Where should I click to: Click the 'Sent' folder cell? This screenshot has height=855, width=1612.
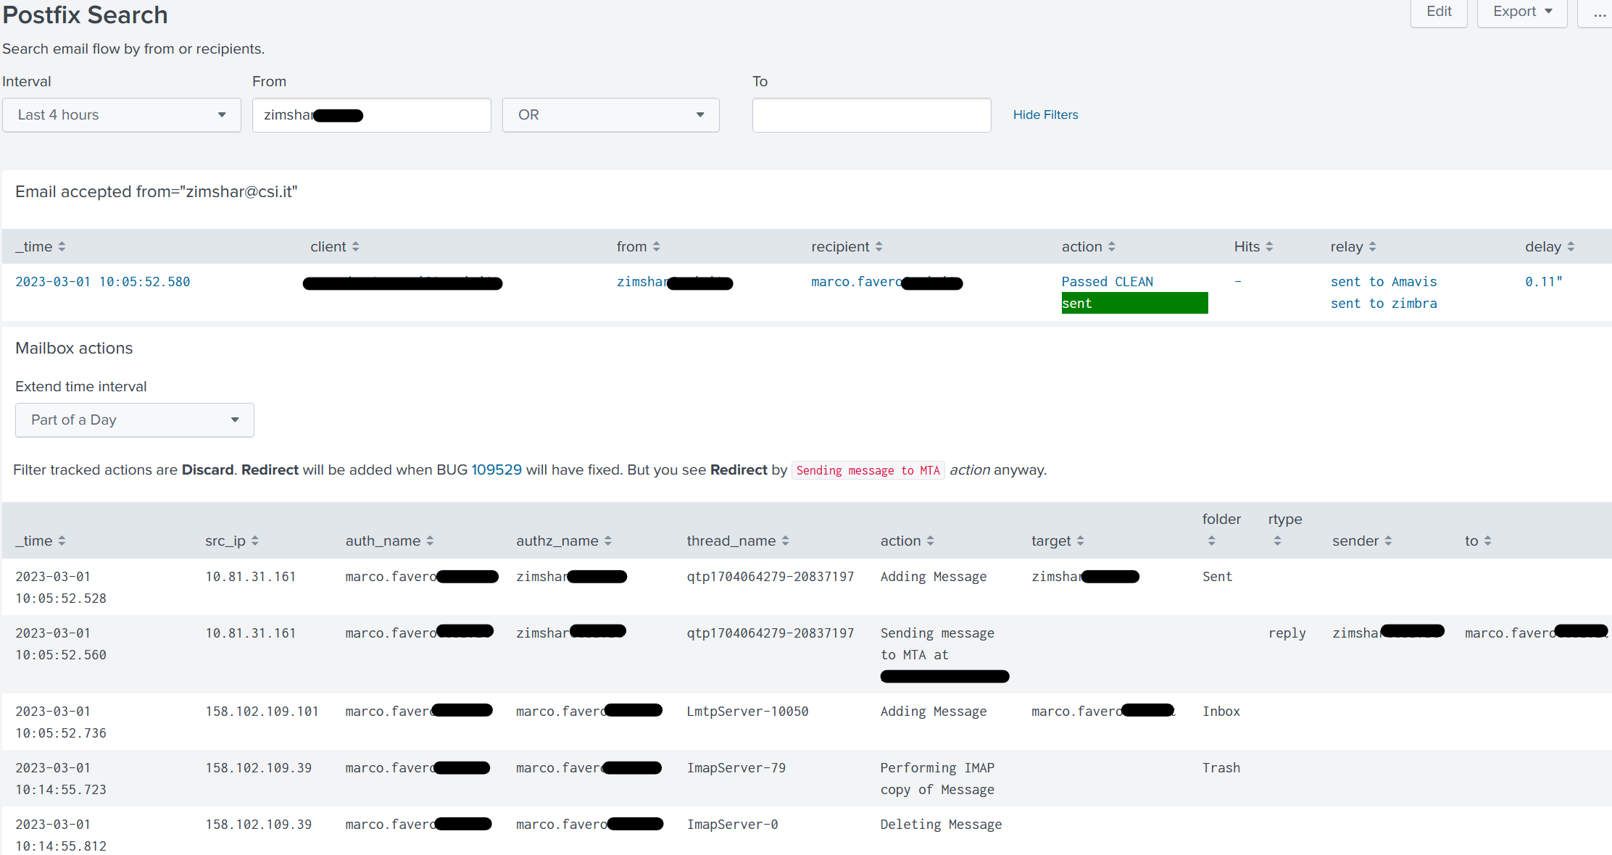(x=1217, y=577)
